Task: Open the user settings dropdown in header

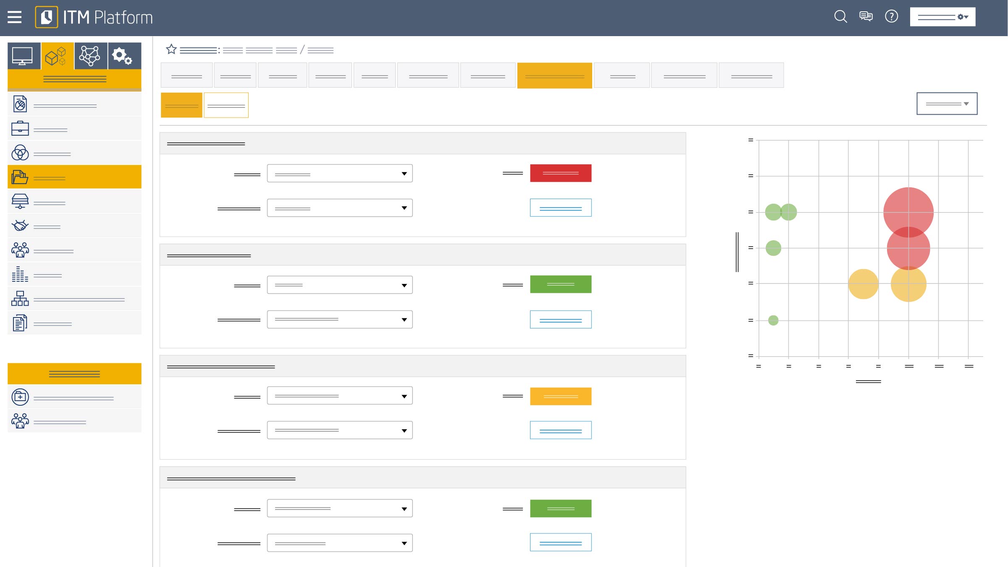Action: pos(942,17)
